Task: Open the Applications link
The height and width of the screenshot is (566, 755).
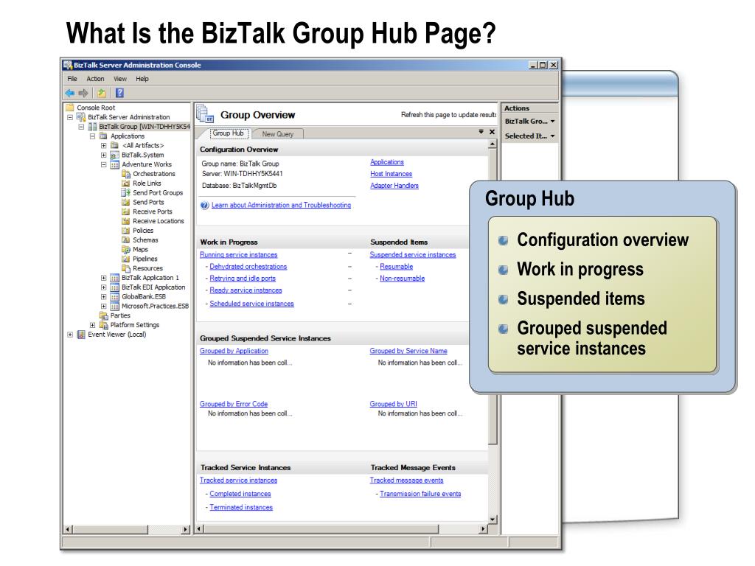Action: point(387,162)
